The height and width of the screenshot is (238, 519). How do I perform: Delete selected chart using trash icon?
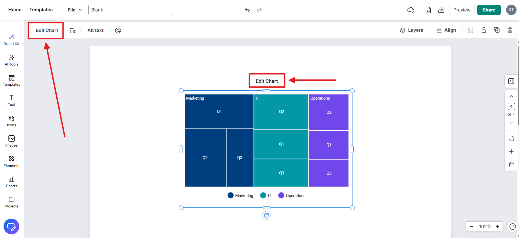pyautogui.click(x=510, y=30)
